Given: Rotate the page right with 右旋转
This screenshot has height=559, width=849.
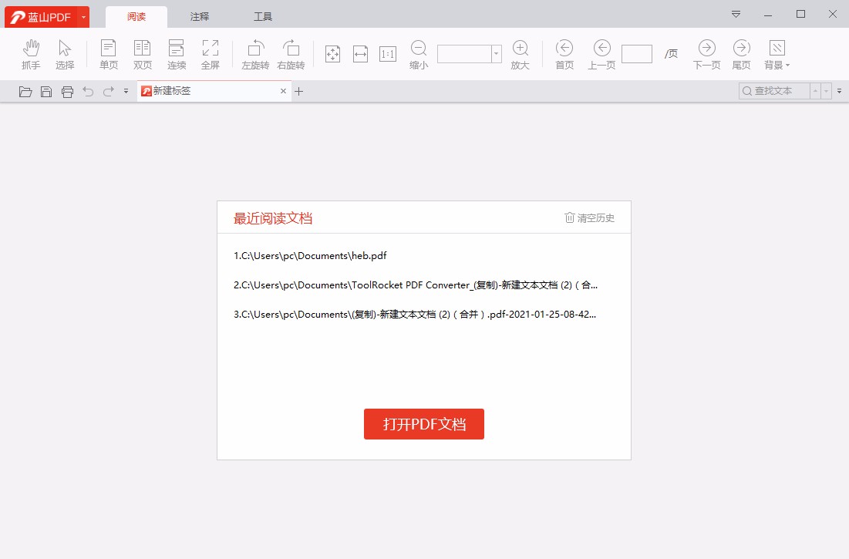Looking at the screenshot, I should (291, 52).
